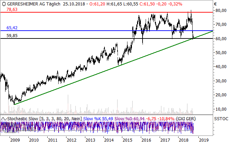The height and width of the screenshot is (143, 233).
Task: Select the chart title GERRESHEIMER AG Täglich
Action: point(34,4)
